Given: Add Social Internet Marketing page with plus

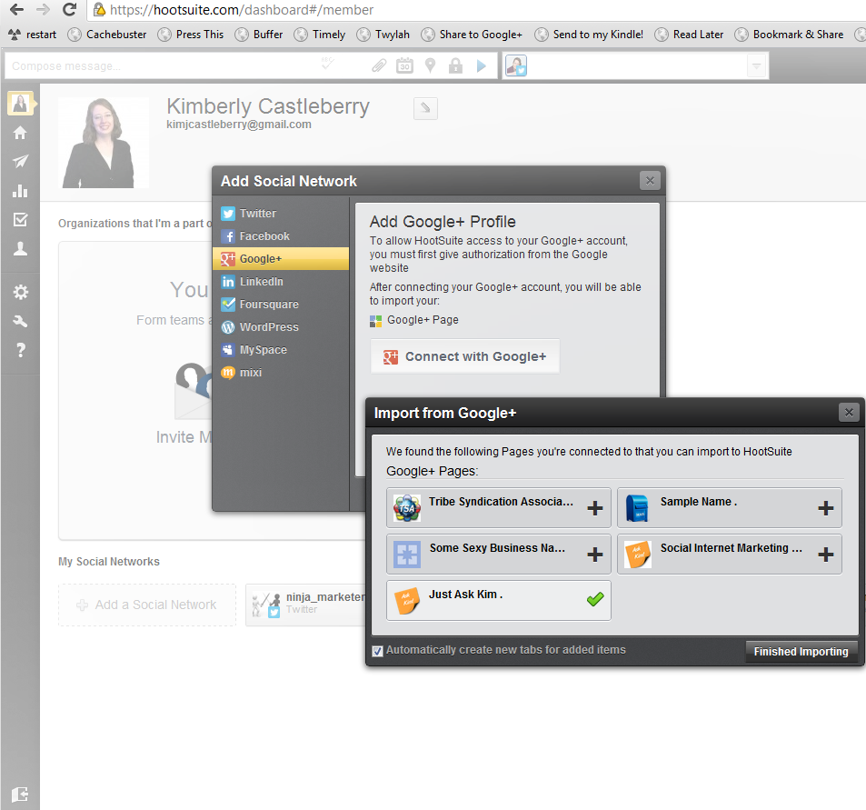Looking at the screenshot, I should click(x=826, y=555).
